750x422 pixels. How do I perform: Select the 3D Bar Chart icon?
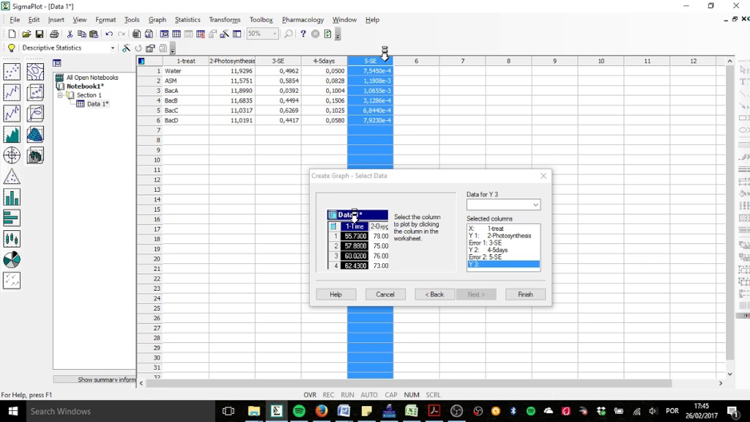pyautogui.click(x=35, y=155)
